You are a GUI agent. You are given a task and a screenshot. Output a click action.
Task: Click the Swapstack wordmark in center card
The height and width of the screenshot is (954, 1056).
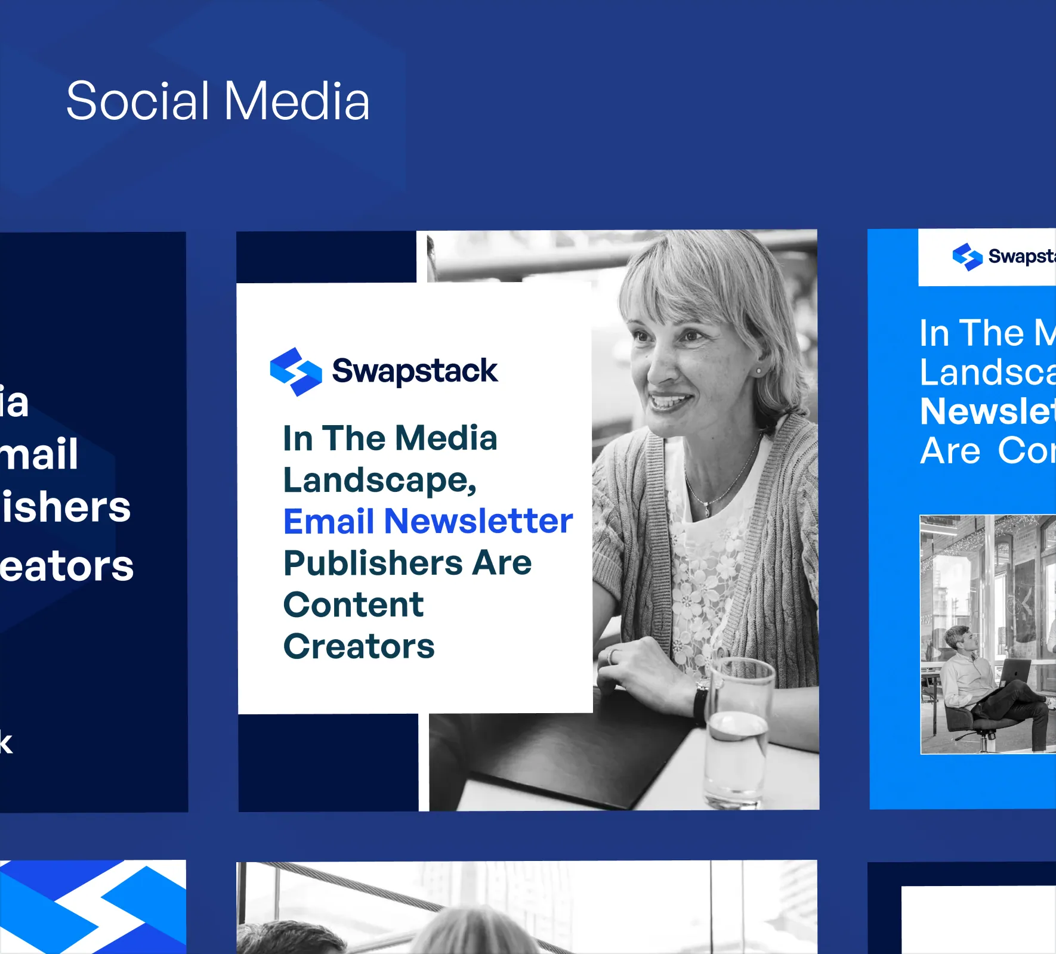[x=415, y=371]
